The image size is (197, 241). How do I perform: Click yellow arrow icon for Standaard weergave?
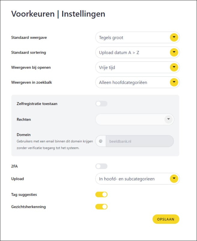click(174, 37)
